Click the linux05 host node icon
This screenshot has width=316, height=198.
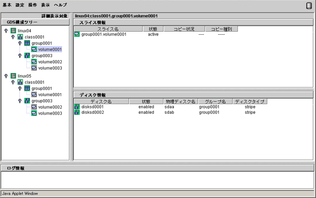13,76
